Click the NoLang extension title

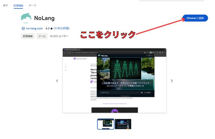pyautogui.click(x=44, y=18)
